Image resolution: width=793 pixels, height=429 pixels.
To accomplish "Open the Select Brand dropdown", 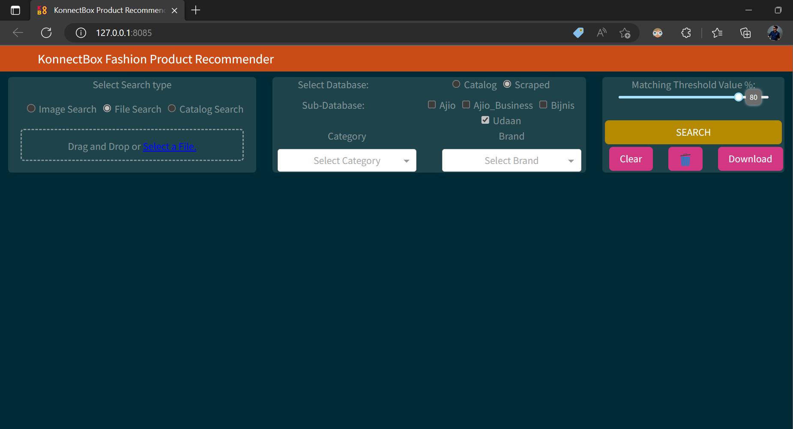I will click(511, 161).
